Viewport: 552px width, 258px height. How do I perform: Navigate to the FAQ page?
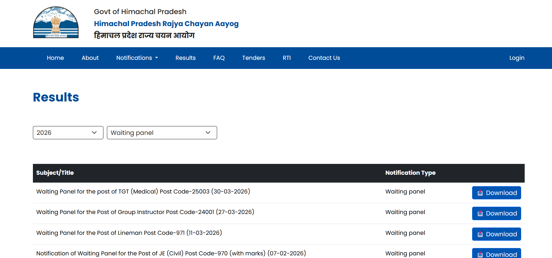(219, 58)
